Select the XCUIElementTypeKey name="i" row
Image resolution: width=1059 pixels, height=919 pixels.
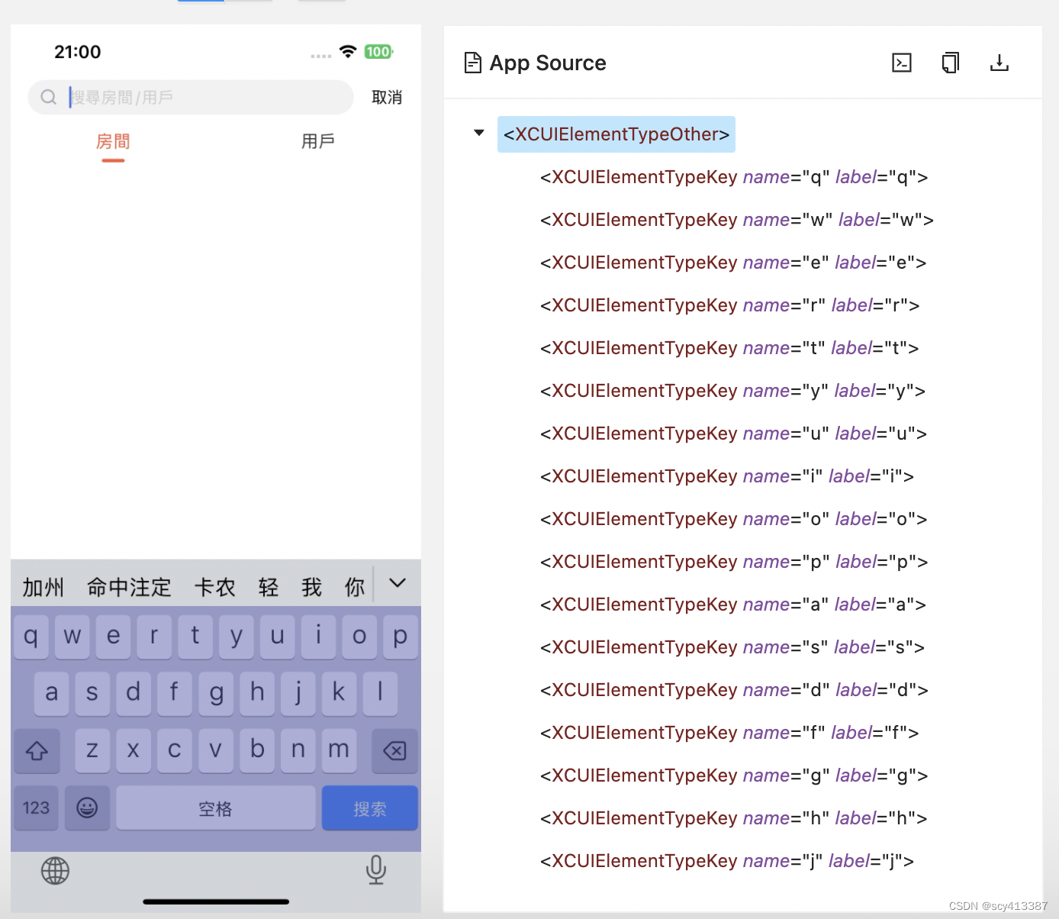pos(727,476)
